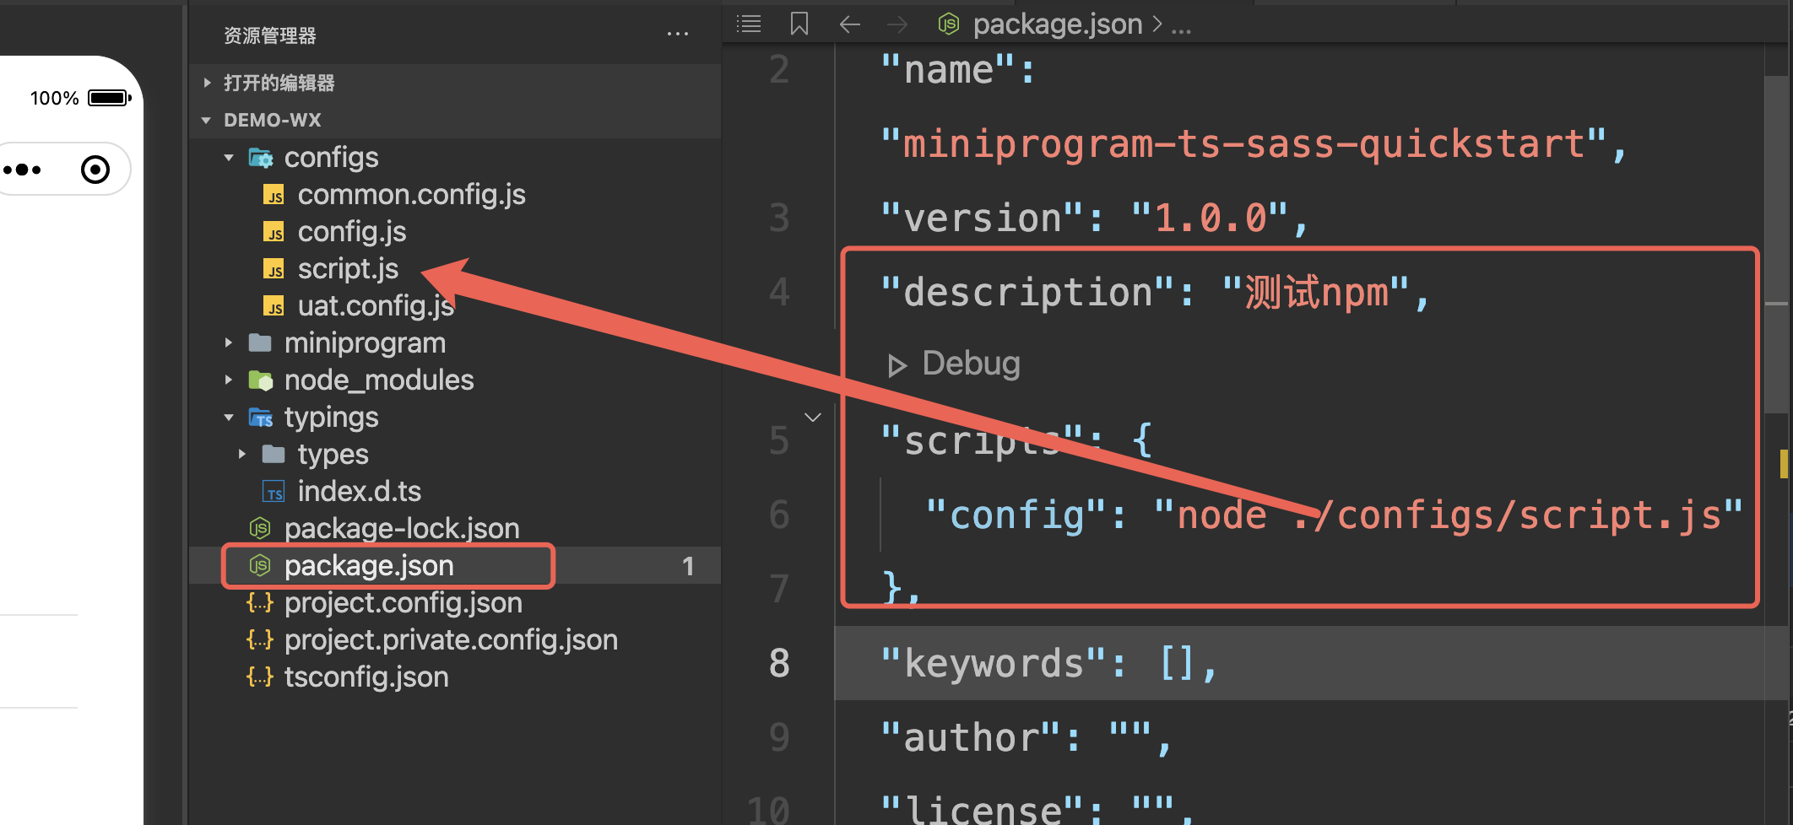Collapse the typings folder arrow
This screenshot has width=1793, height=825.
coord(229,418)
